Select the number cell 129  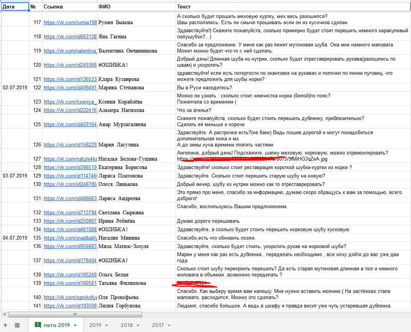tap(36, 176)
